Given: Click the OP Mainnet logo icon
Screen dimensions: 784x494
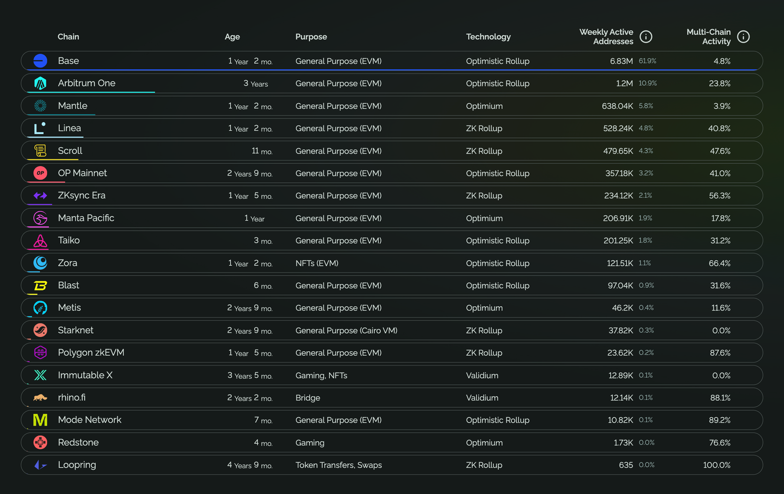Looking at the screenshot, I should [x=40, y=173].
